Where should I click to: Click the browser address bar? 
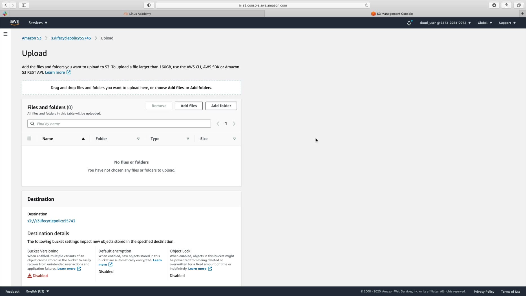(263, 5)
